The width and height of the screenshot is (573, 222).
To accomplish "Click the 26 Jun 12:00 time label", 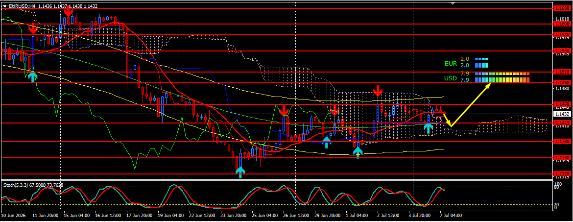I will pos(296,216).
